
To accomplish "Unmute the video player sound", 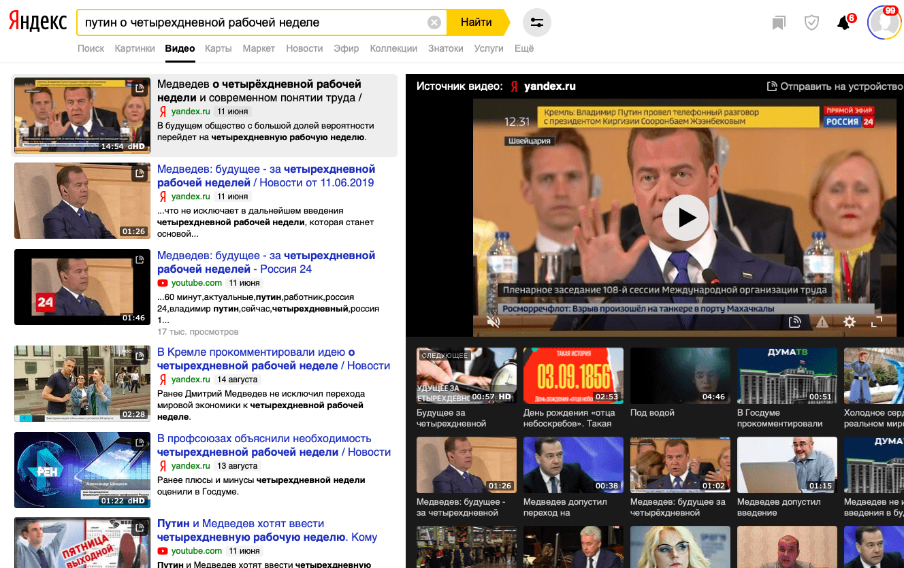I will pos(494,322).
